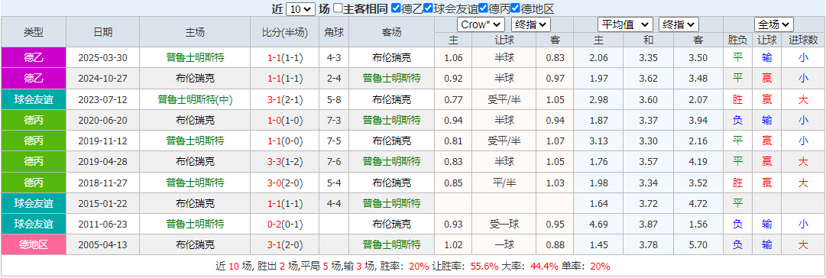Viewport: 826px width, 278px height.
Task: Open the 終指 dropdown beside Crow*
Action: (531, 24)
